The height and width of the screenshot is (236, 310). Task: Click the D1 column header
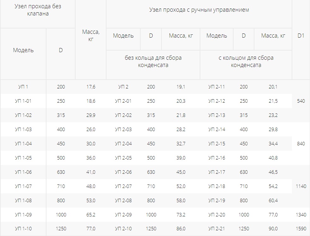coord(301,36)
